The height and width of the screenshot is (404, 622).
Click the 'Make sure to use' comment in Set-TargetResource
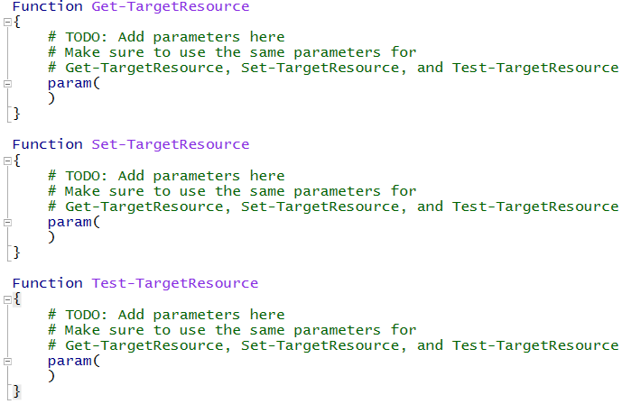click(232, 191)
